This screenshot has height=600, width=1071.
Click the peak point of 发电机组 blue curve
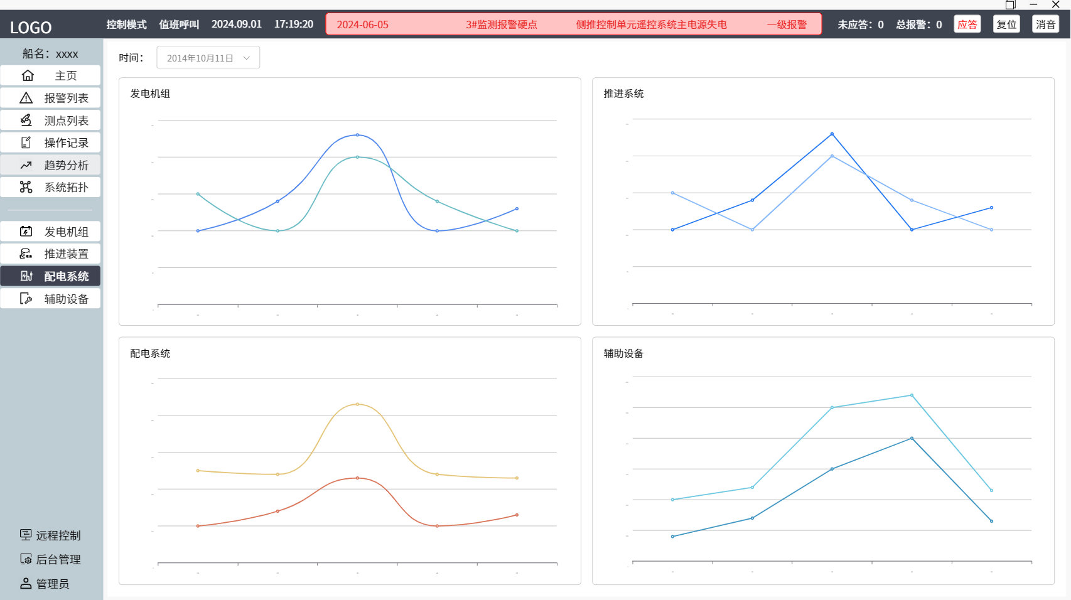pos(357,135)
